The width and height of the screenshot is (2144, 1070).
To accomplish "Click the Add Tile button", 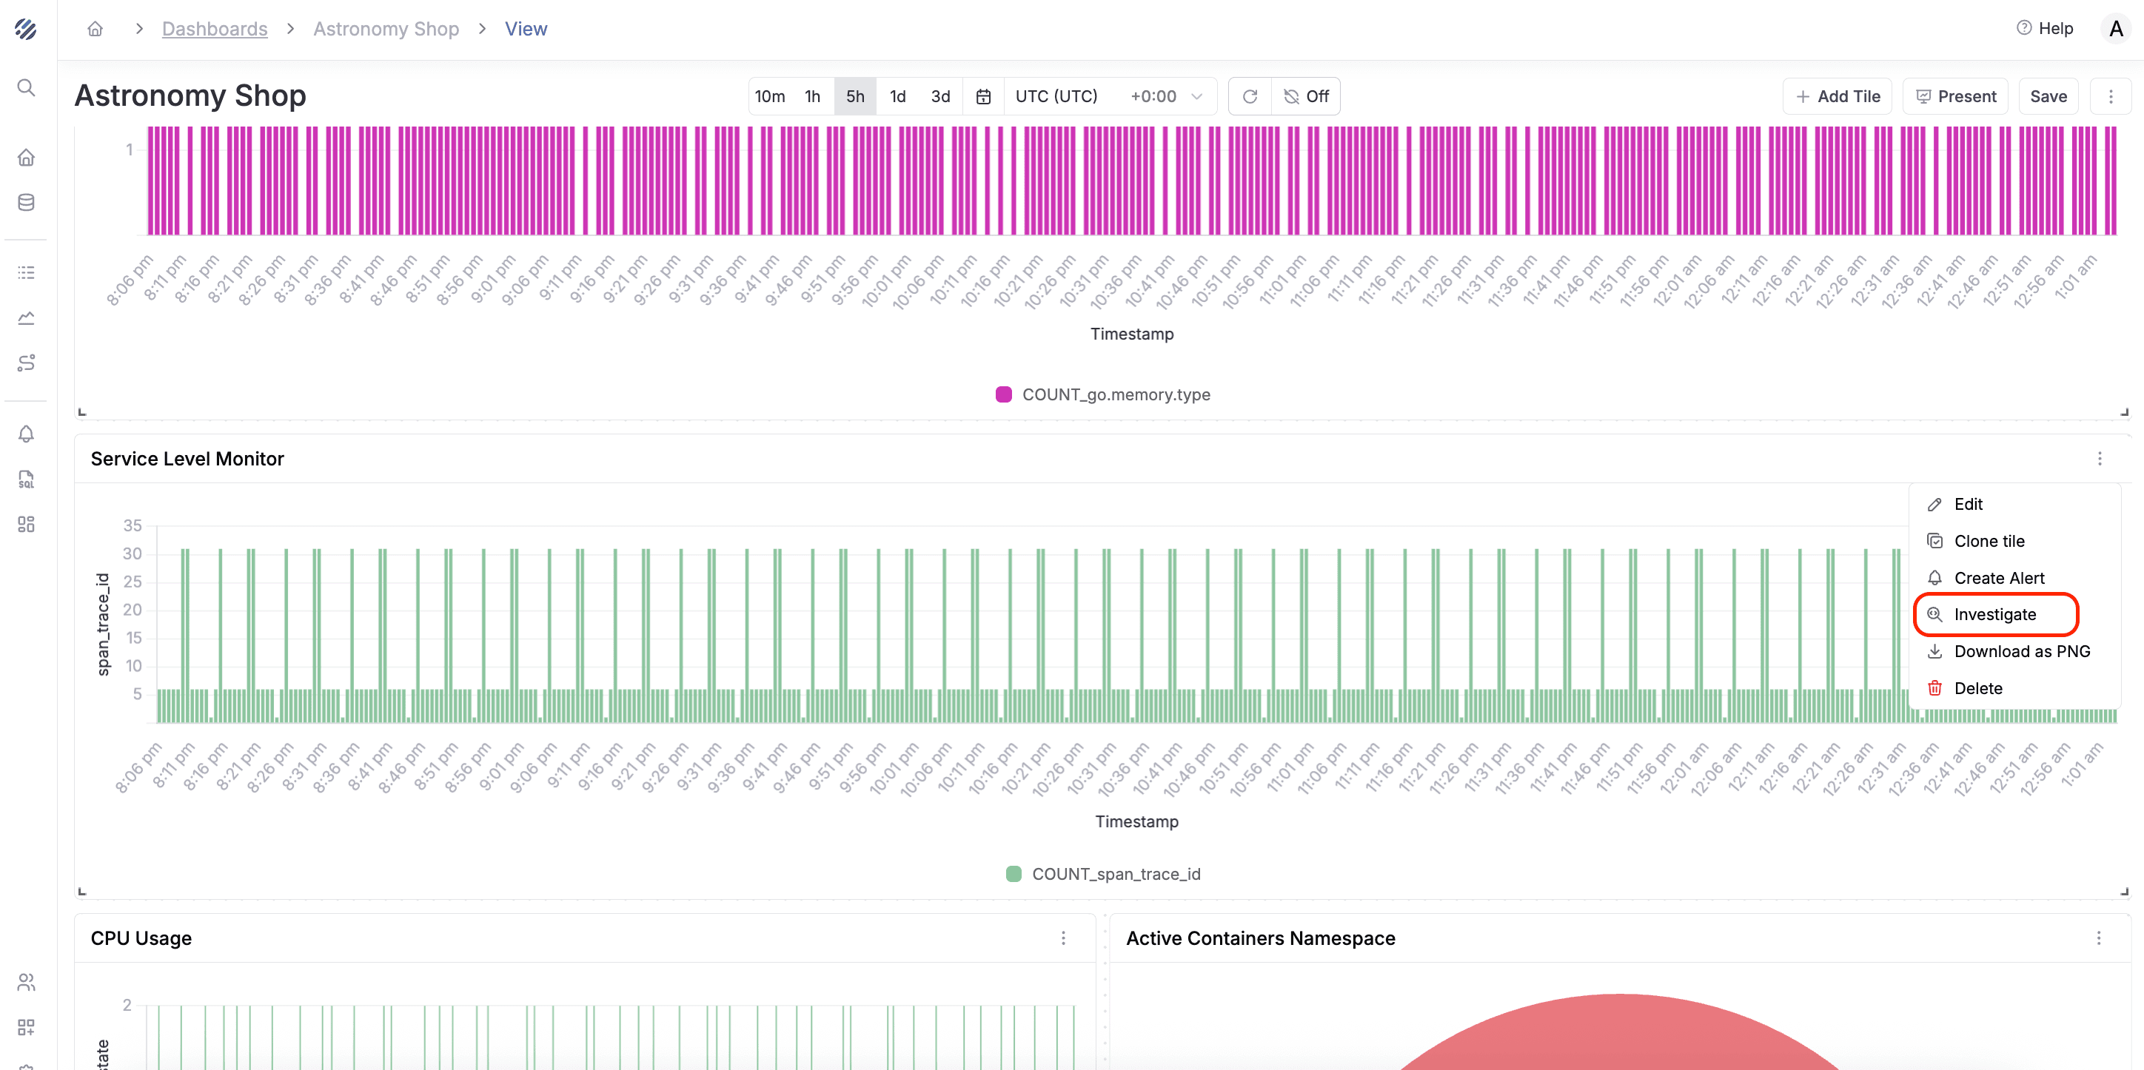I will [1837, 96].
